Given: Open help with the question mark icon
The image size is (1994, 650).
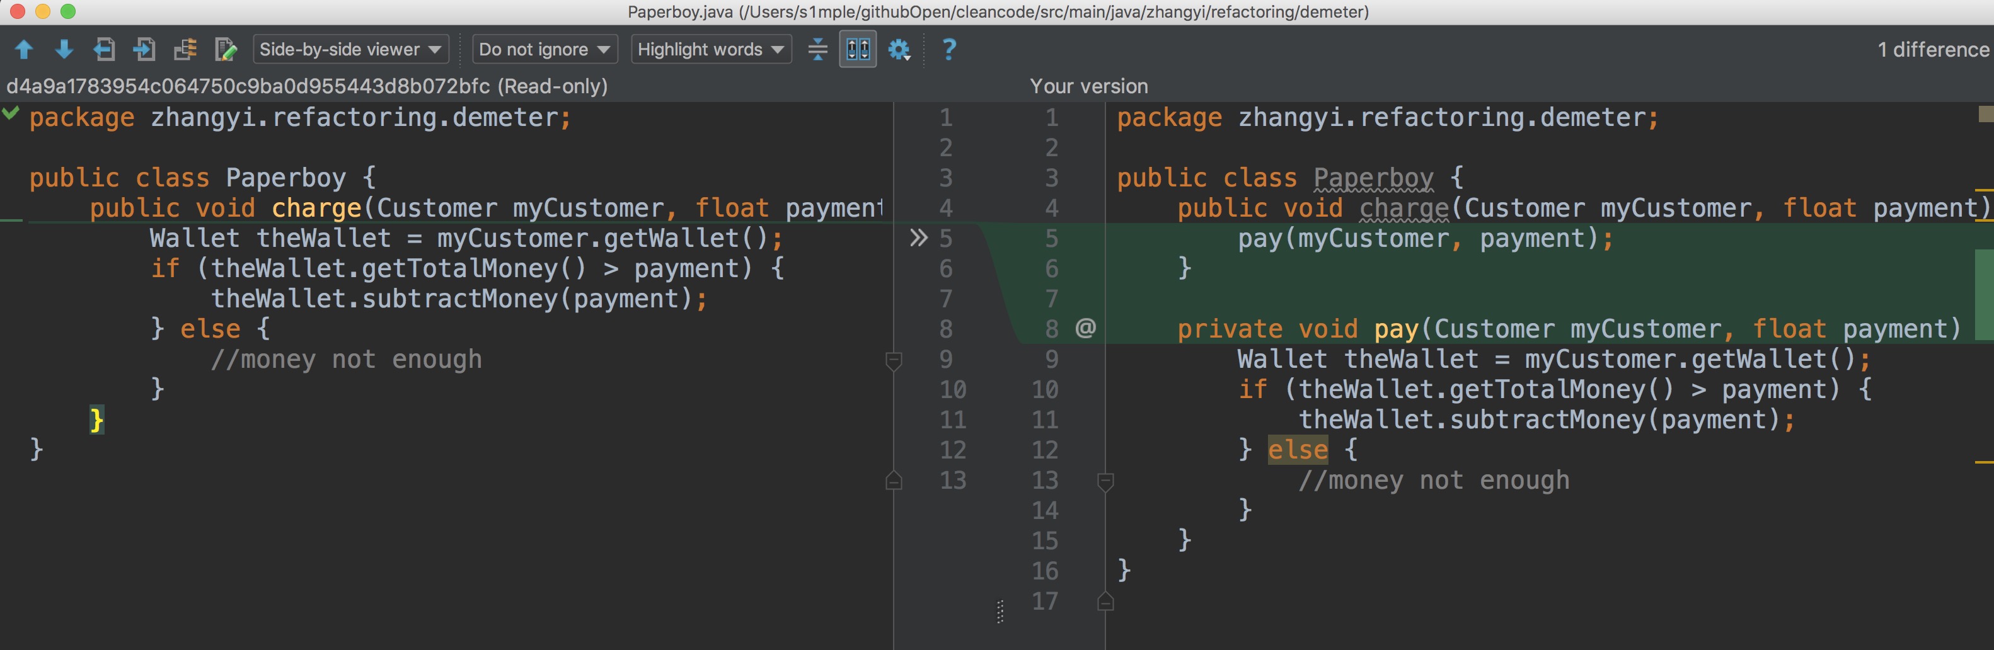Looking at the screenshot, I should pos(948,50).
